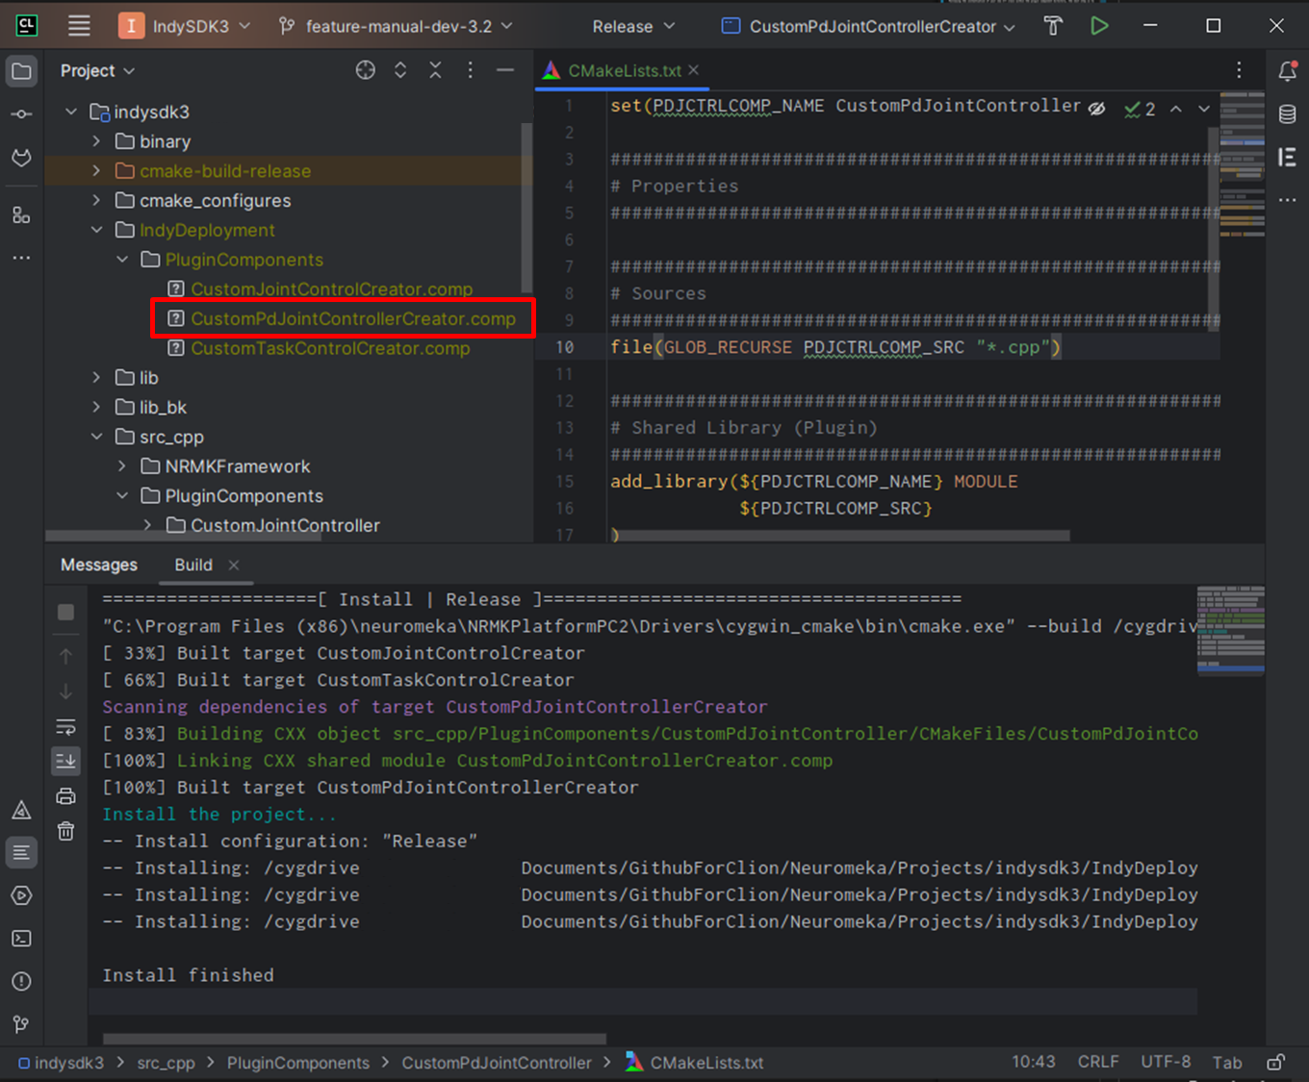Collapse the IndyDeployment folder
1309x1082 pixels.
pos(96,230)
